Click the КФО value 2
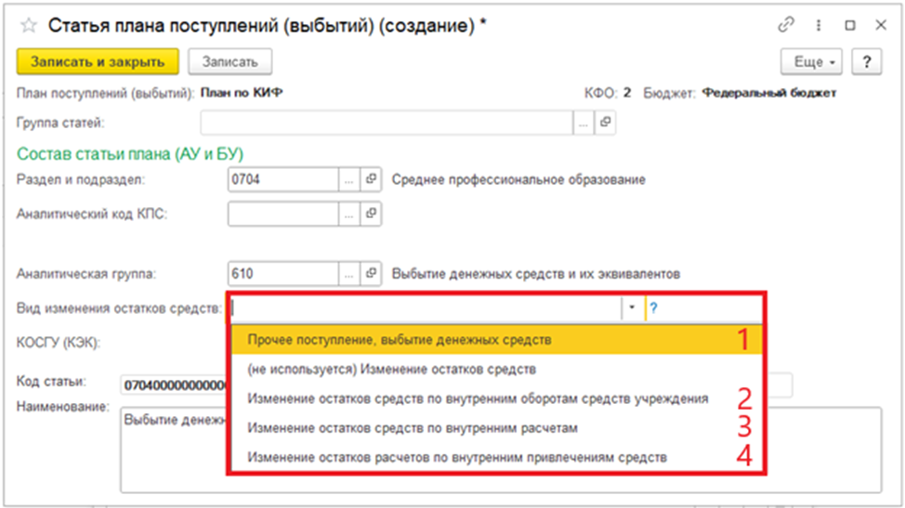The width and height of the screenshot is (905, 508). click(x=627, y=93)
